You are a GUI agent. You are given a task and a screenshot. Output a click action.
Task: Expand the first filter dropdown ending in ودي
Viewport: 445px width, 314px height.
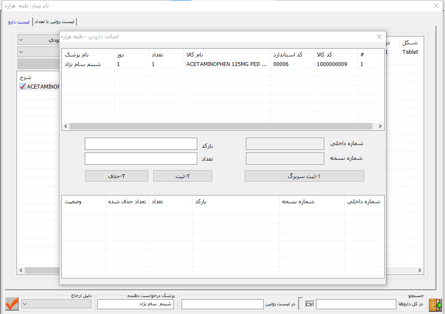(x=38, y=40)
